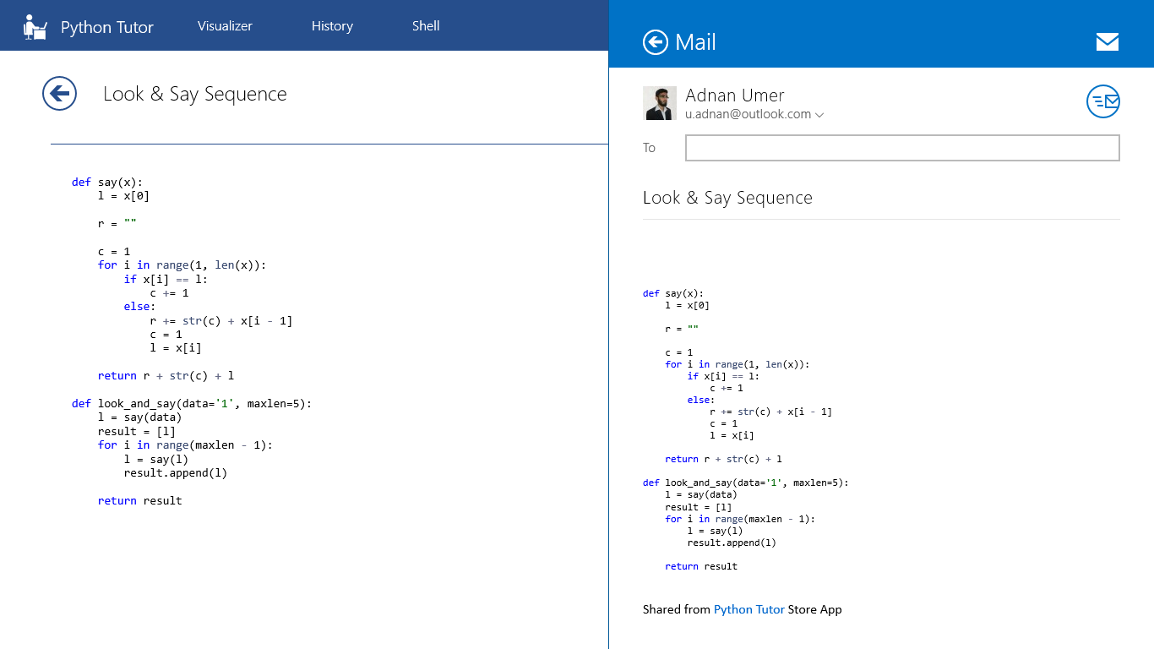Expand the u.adnan@outlook.com account dropdown
This screenshot has height=649, width=1154.
pos(819,115)
